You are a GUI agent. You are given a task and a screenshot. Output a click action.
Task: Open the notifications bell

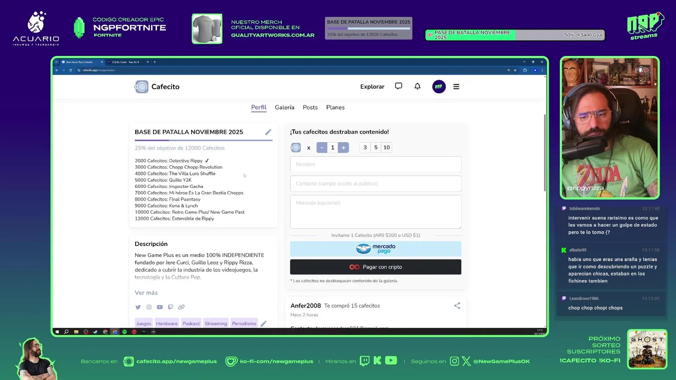click(x=417, y=86)
